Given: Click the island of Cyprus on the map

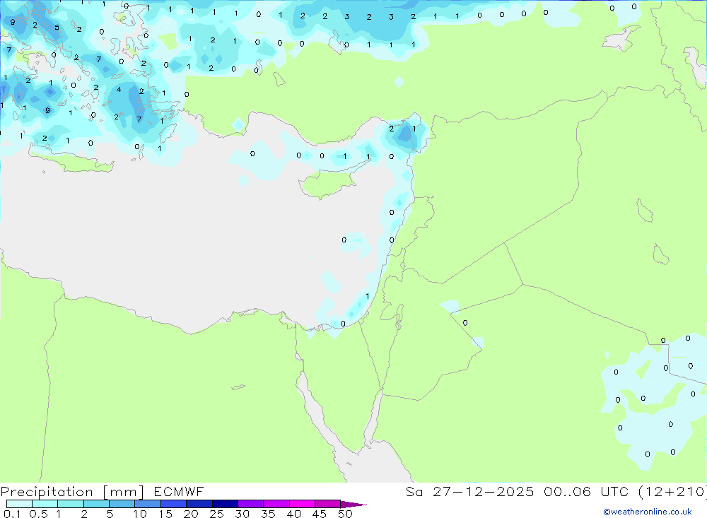Looking at the screenshot, I should pyautogui.click(x=329, y=184).
